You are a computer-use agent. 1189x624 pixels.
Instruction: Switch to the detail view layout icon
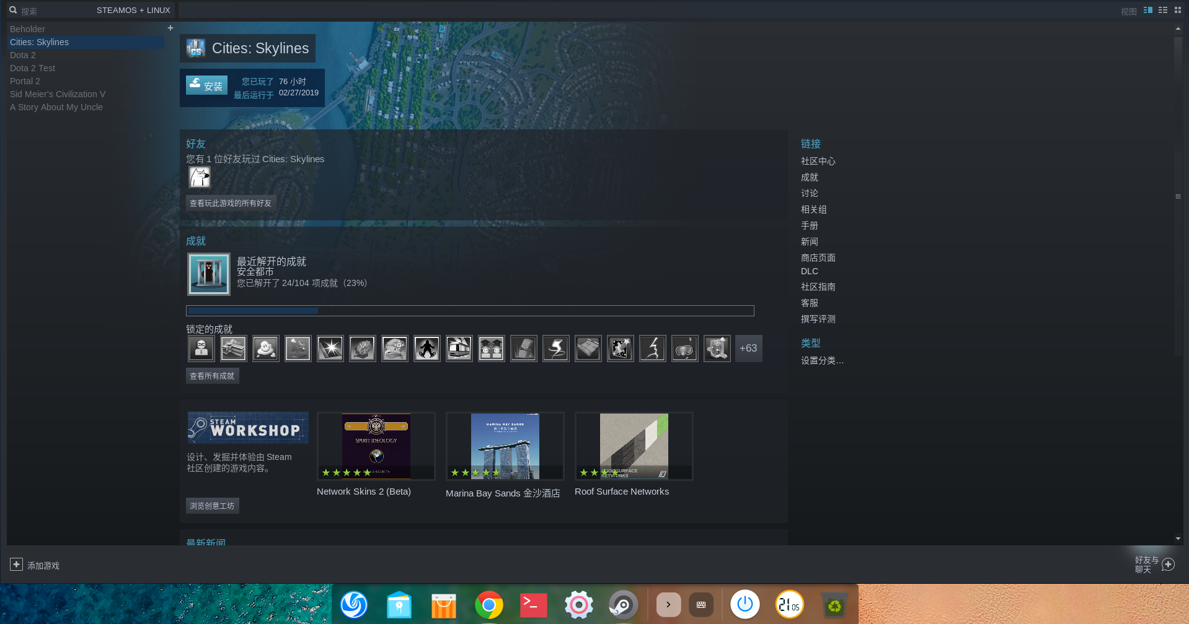click(x=1147, y=10)
